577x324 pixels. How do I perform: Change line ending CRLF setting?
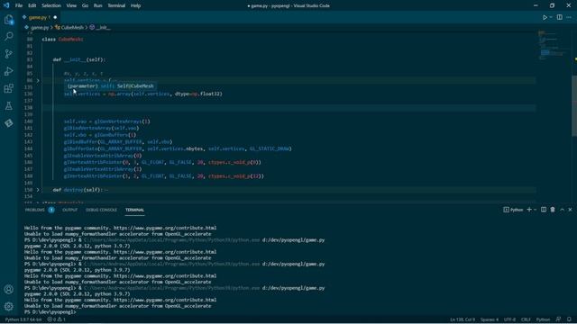coord(526,319)
